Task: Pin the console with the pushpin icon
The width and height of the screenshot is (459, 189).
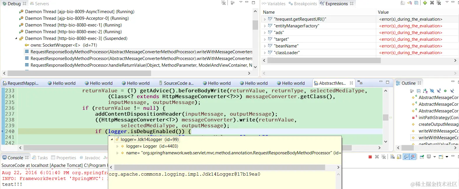Action: [x=422, y=157]
